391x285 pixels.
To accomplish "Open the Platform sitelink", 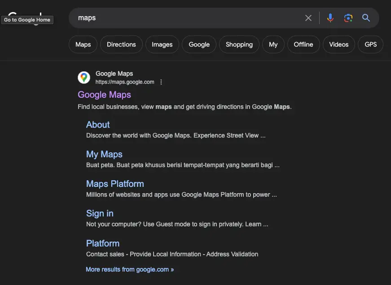I will (x=103, y=243).
